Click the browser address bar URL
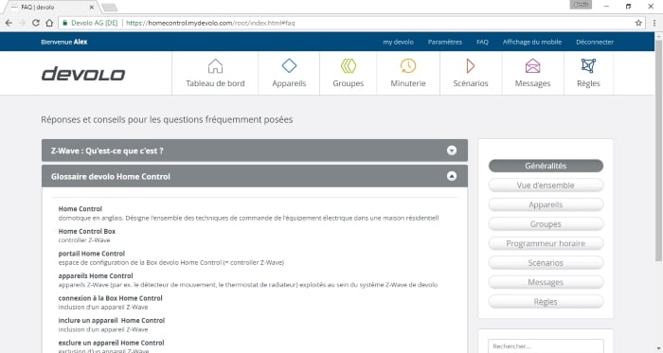This screenshot has height=353, width=663. 210,23
